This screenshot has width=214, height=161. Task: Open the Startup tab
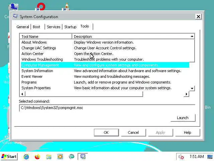click(x=70, y=27)
